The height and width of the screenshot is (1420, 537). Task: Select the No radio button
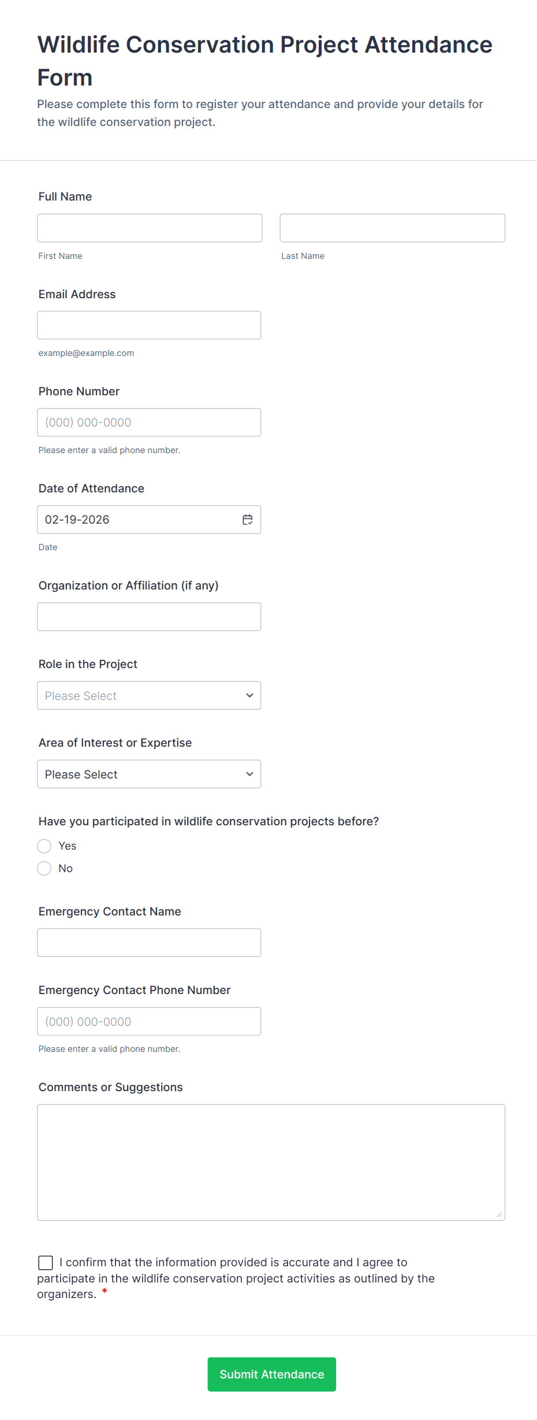[x=44, y=869]
